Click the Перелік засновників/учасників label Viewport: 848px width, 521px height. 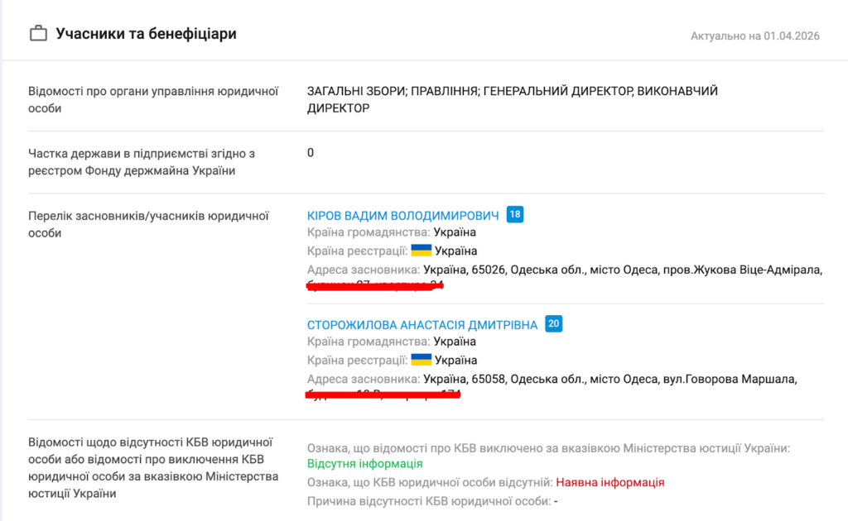pyautogui.click(x=149, y=224)
